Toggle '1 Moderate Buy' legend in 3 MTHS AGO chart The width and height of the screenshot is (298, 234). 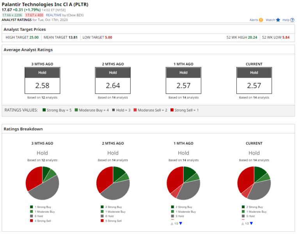pos(43,211)
